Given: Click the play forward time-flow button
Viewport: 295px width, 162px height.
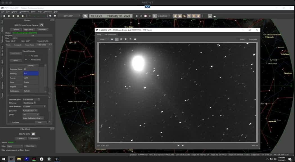Looking at the screenshot, I should coord(154,16).
